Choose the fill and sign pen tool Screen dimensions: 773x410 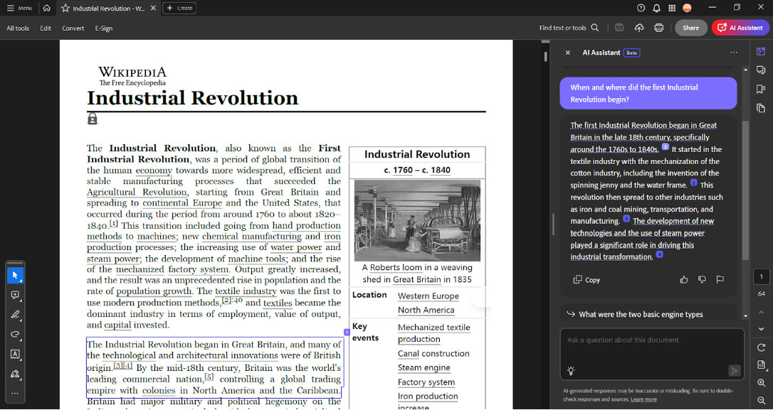(x=15, y=374)
